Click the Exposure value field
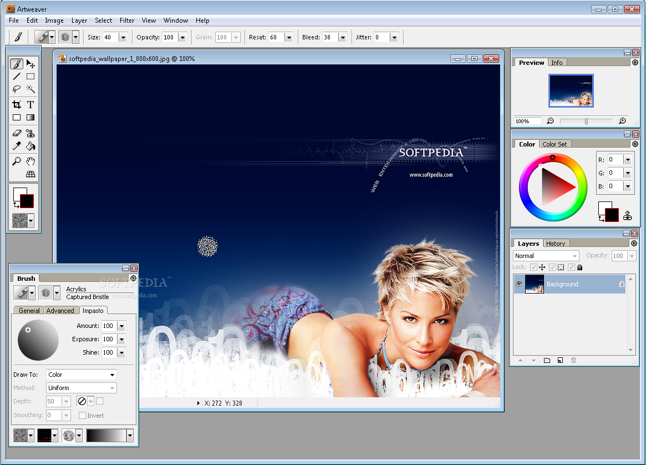Image resolution: width=646 pixels, height=465 pixels. click(x=109, y=339)
